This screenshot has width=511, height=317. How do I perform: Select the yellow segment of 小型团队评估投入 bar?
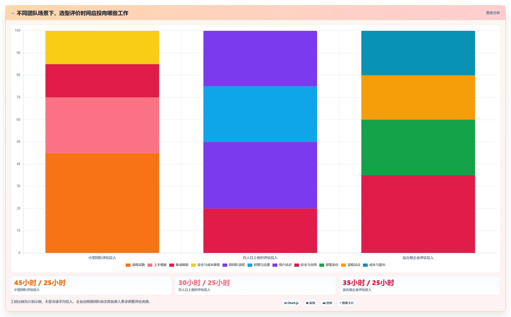tap(102, 47)
